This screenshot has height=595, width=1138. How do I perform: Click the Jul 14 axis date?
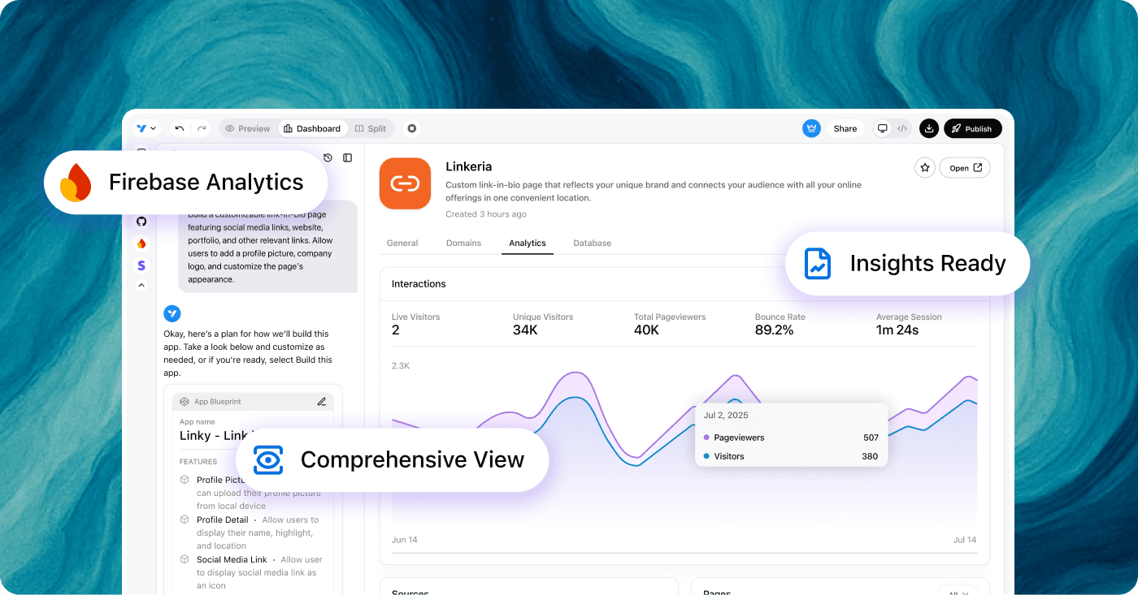(x=964, y=540)
